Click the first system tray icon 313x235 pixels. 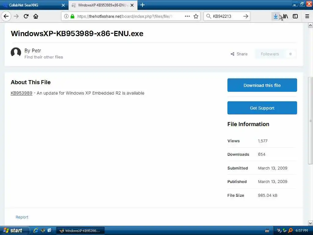pos(279,231)
